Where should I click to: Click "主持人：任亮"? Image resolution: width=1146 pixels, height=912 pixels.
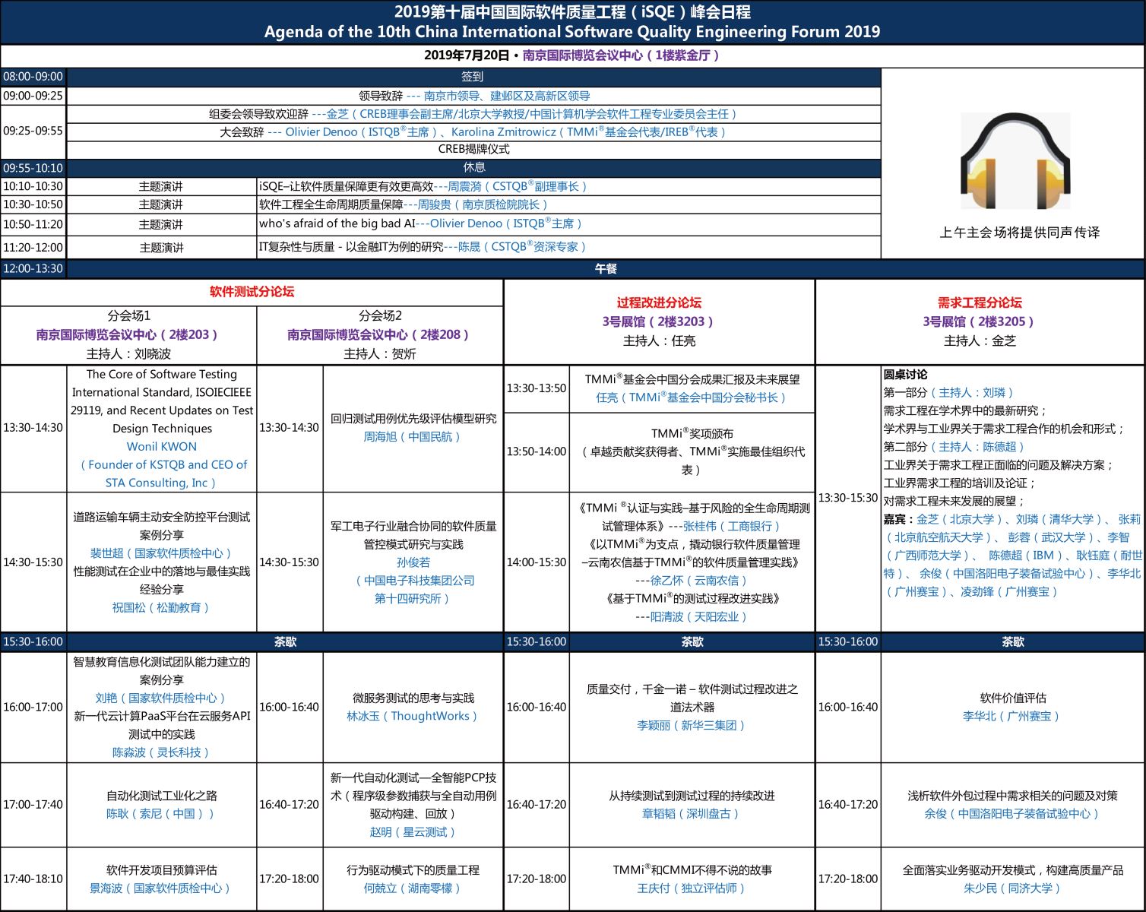point(660,340)
